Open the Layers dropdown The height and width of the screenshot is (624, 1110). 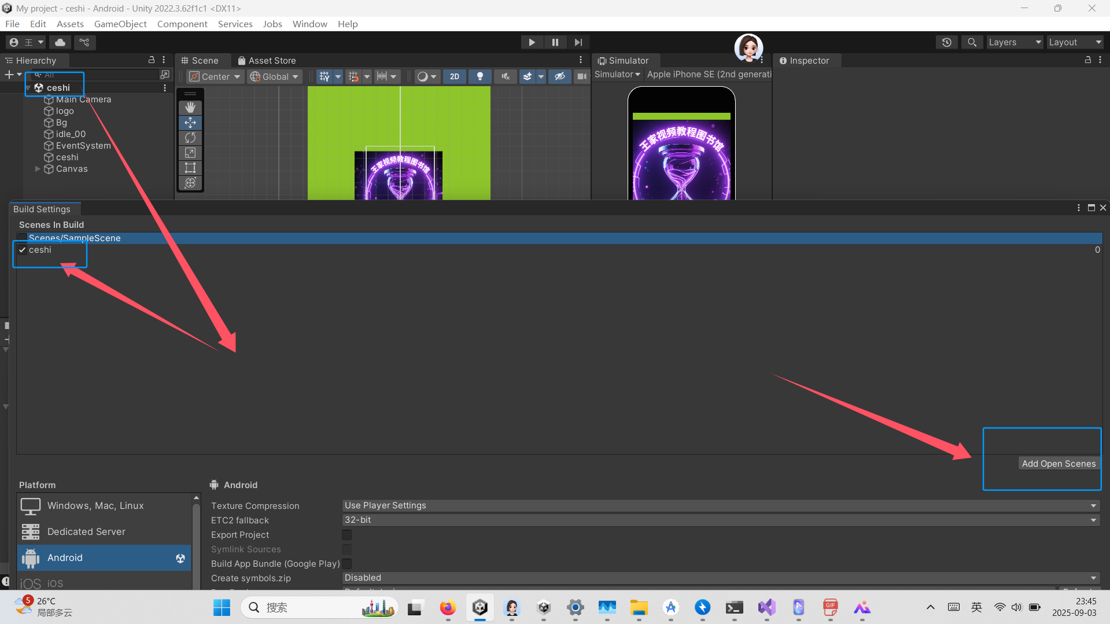tap(1015, 42)
